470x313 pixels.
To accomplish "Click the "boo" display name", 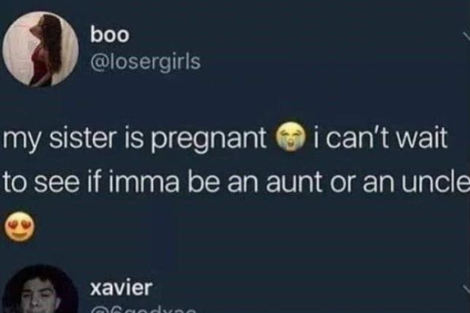I will (110, 35).
